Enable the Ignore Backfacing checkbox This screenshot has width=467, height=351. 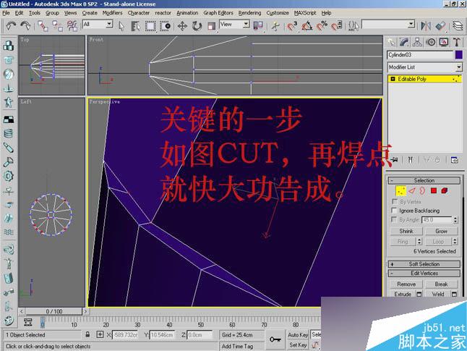(395, 211)
